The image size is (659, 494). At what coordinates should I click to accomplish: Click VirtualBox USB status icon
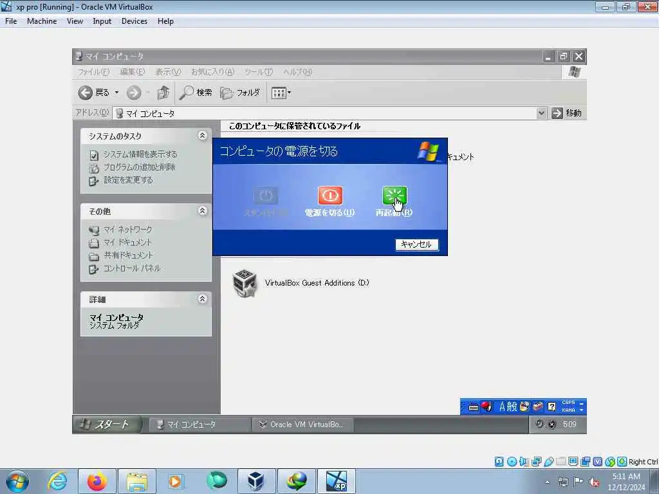pos(548,462)
